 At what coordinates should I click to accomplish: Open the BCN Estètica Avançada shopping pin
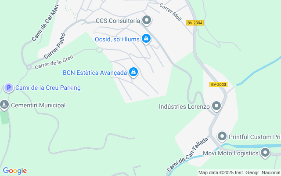tap(133, 72)
